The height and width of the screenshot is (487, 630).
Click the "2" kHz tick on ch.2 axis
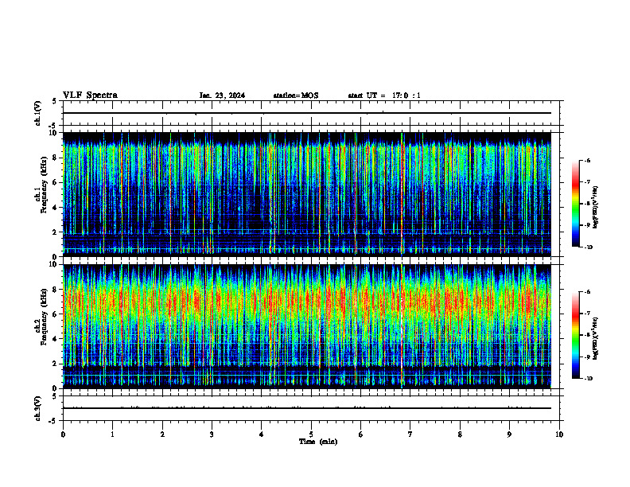pyautogui.click(x=56, y=364)
